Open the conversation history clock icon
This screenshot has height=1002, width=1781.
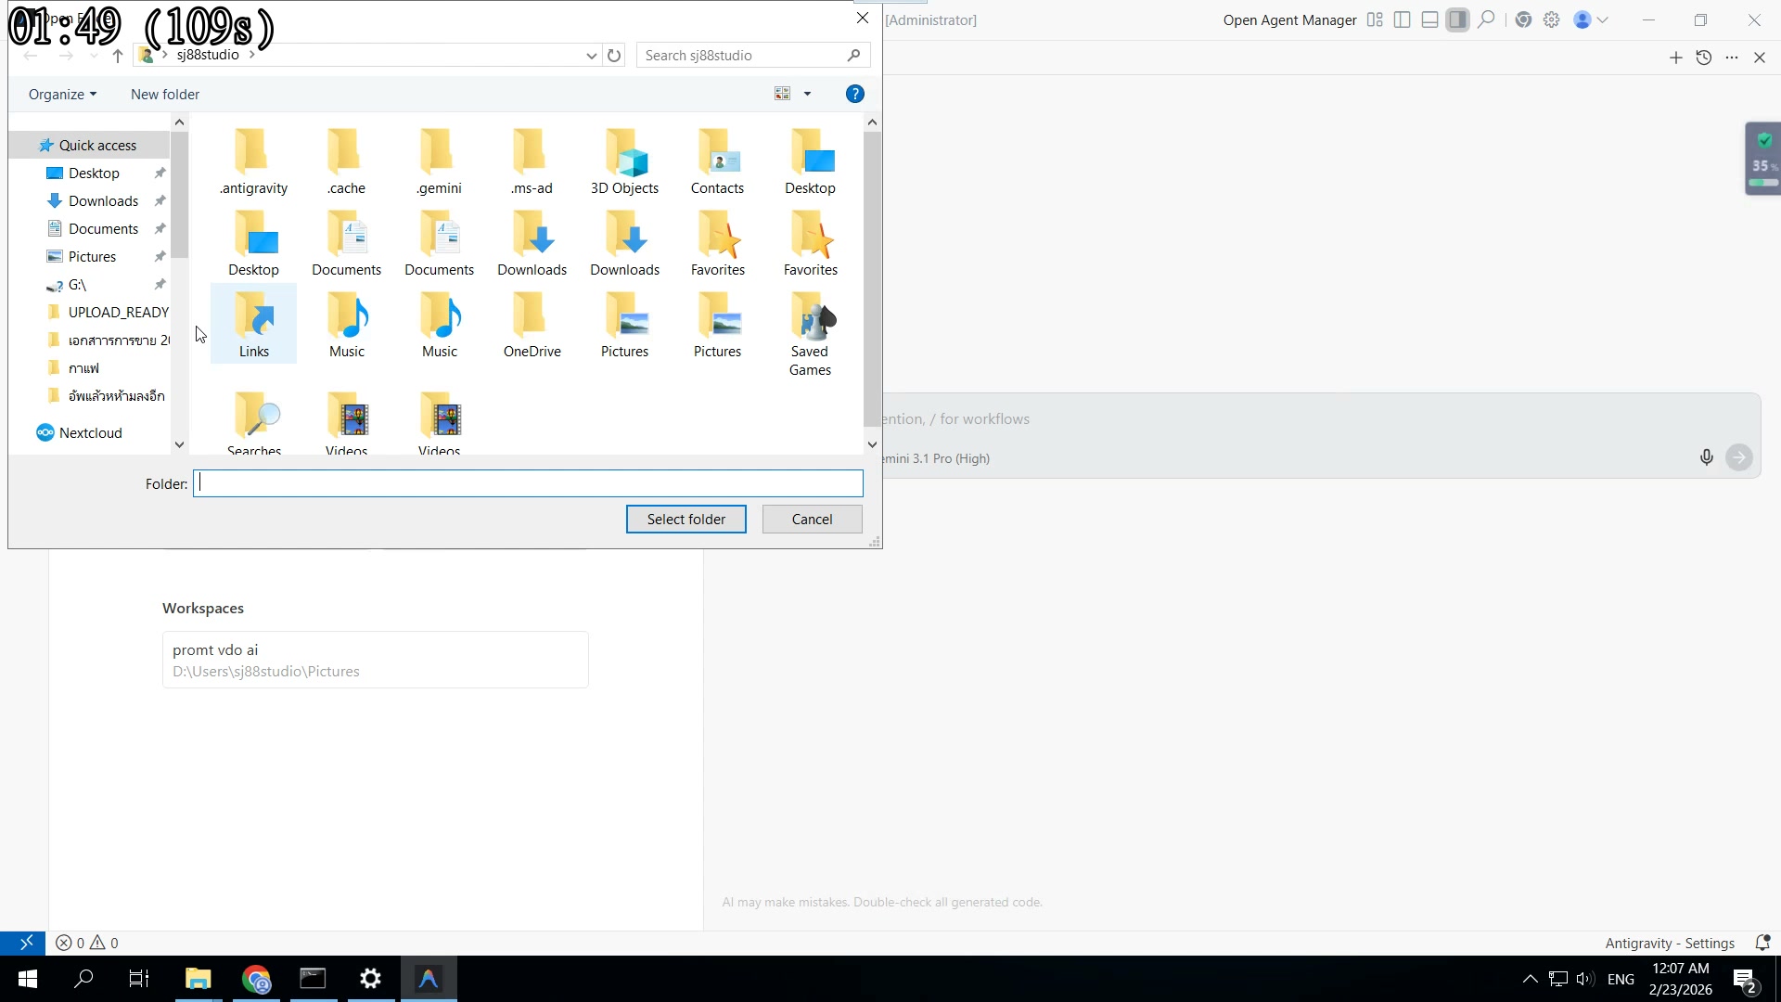[1704, 58]
